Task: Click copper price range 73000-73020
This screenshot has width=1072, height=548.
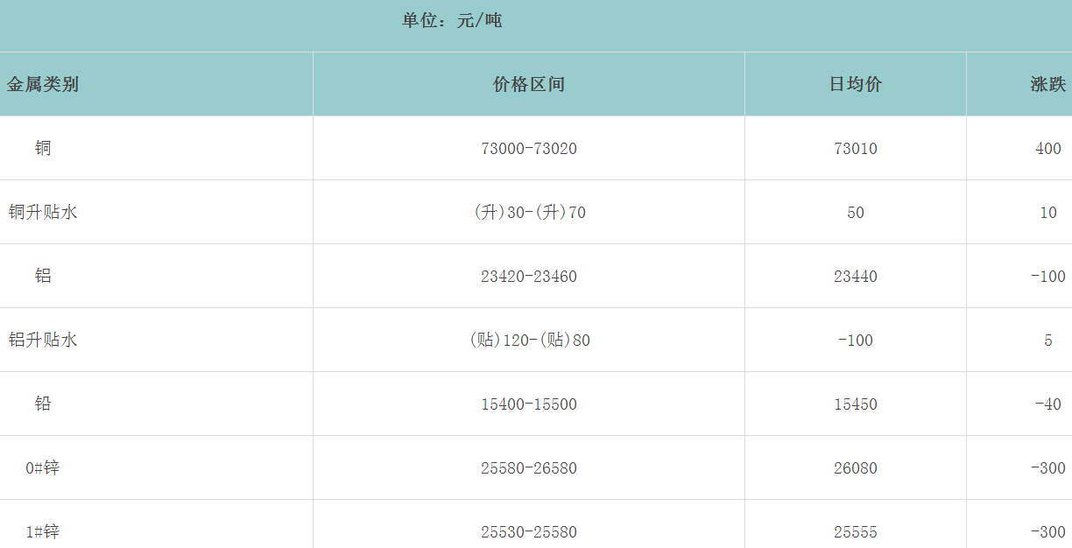Action: click(529, 149)
